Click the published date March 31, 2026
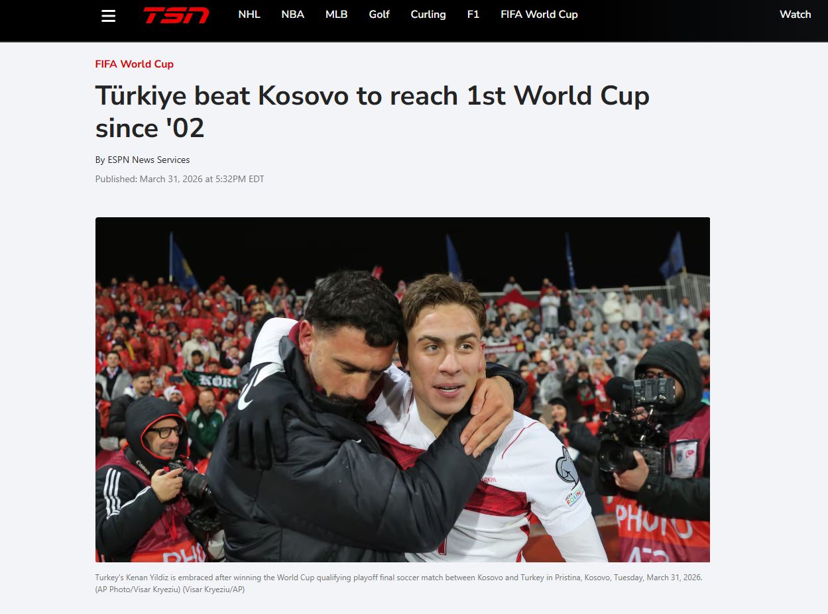Image resolution: width=828 pixels, height=614 pixels. pyautogui.click(x=180, y=179)
